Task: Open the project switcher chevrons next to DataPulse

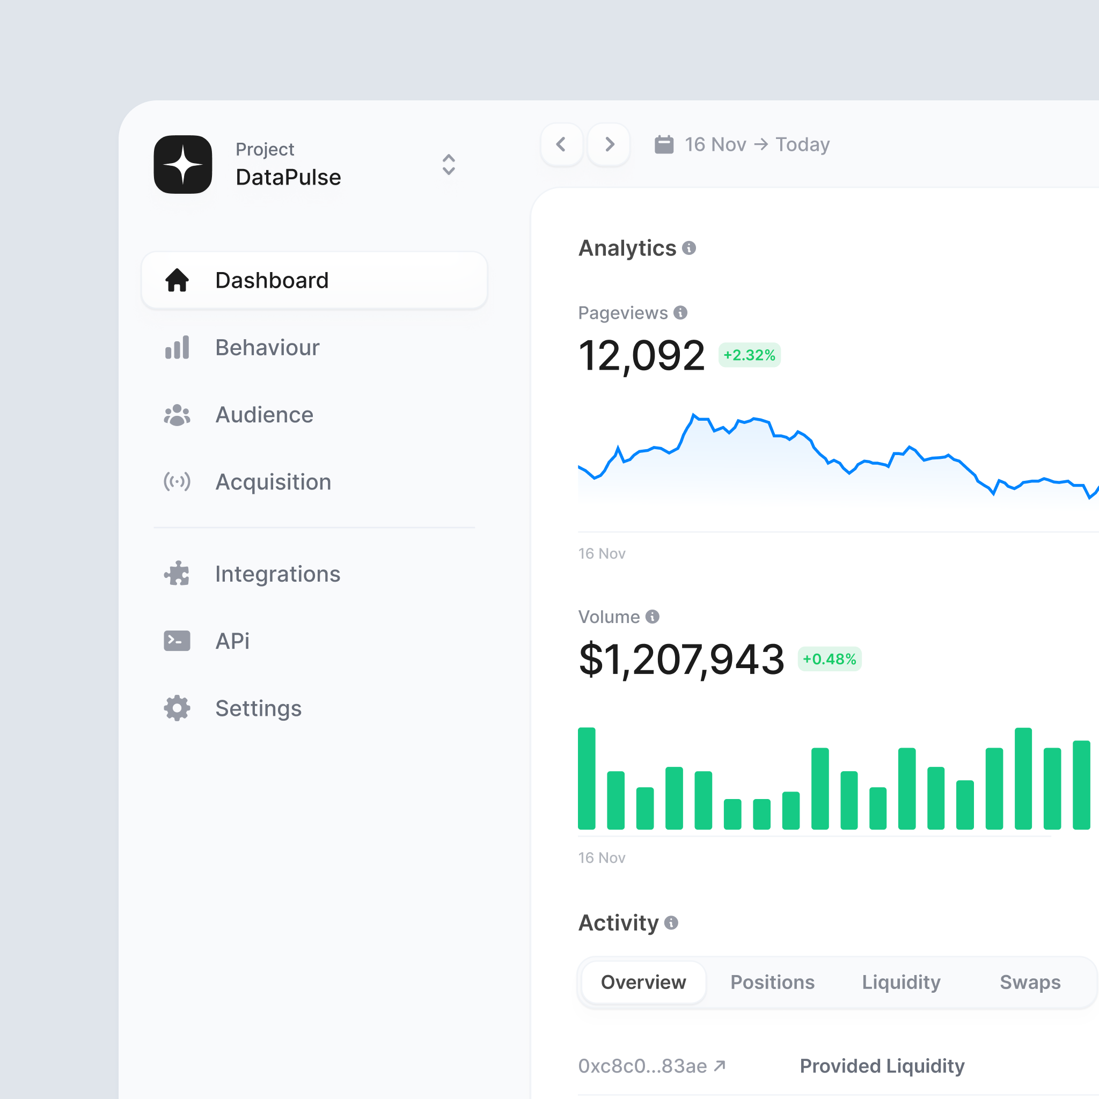Action: pos(448,164)
